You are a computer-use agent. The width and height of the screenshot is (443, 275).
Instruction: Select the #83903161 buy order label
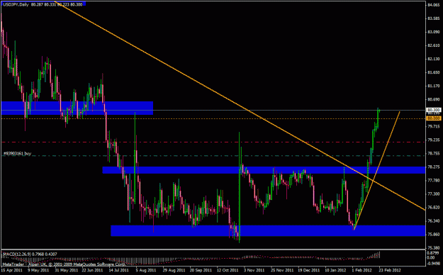tap(17, 154)
